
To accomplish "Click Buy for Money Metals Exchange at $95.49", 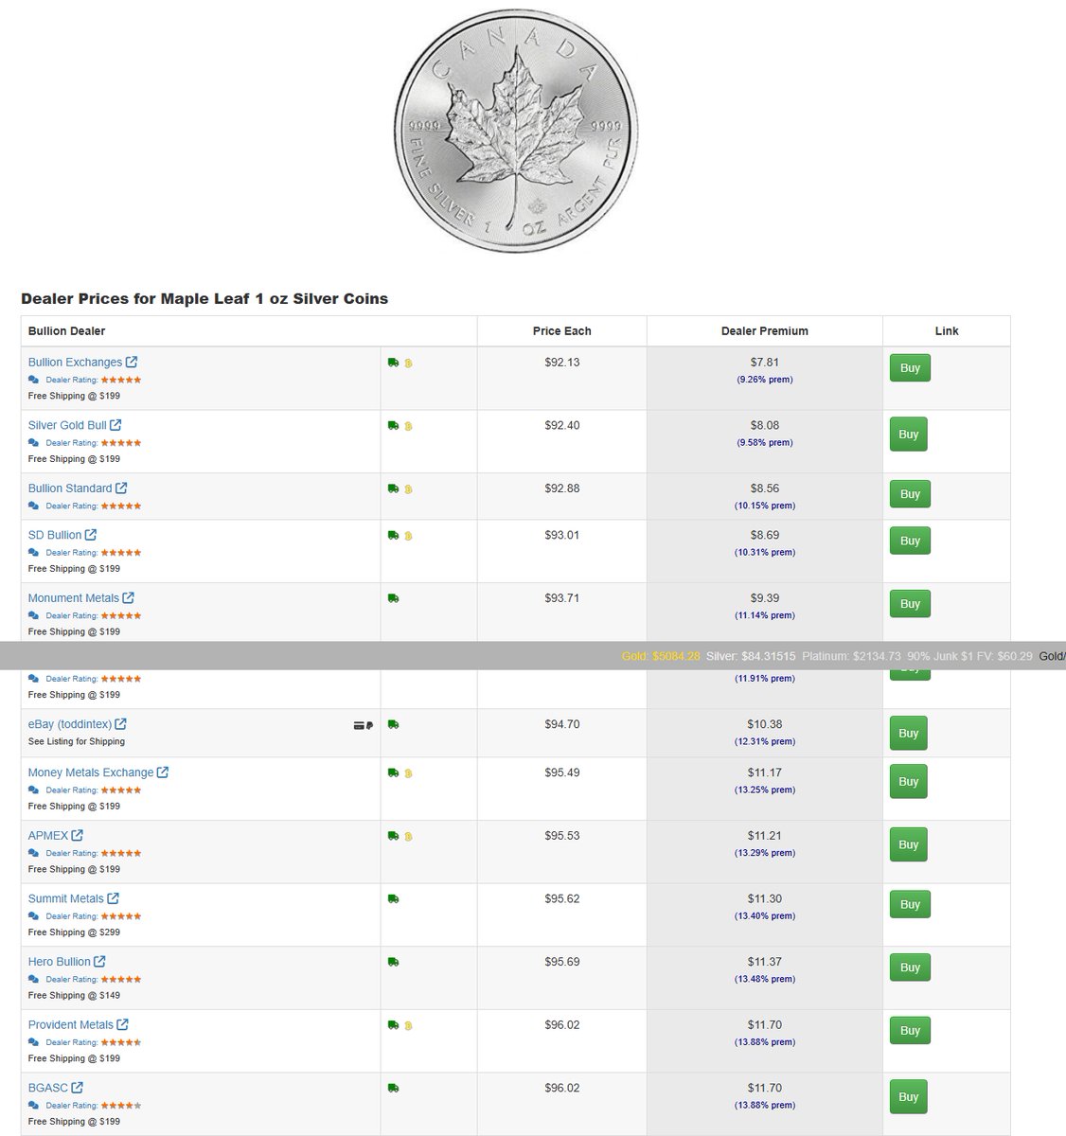I will pos(910,782).
